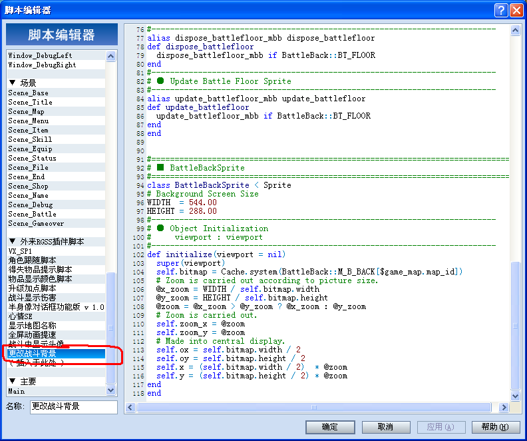Viewport: 527px width, 441px height.
Task: Open the Scene_File script
Action: pos(56,167)
